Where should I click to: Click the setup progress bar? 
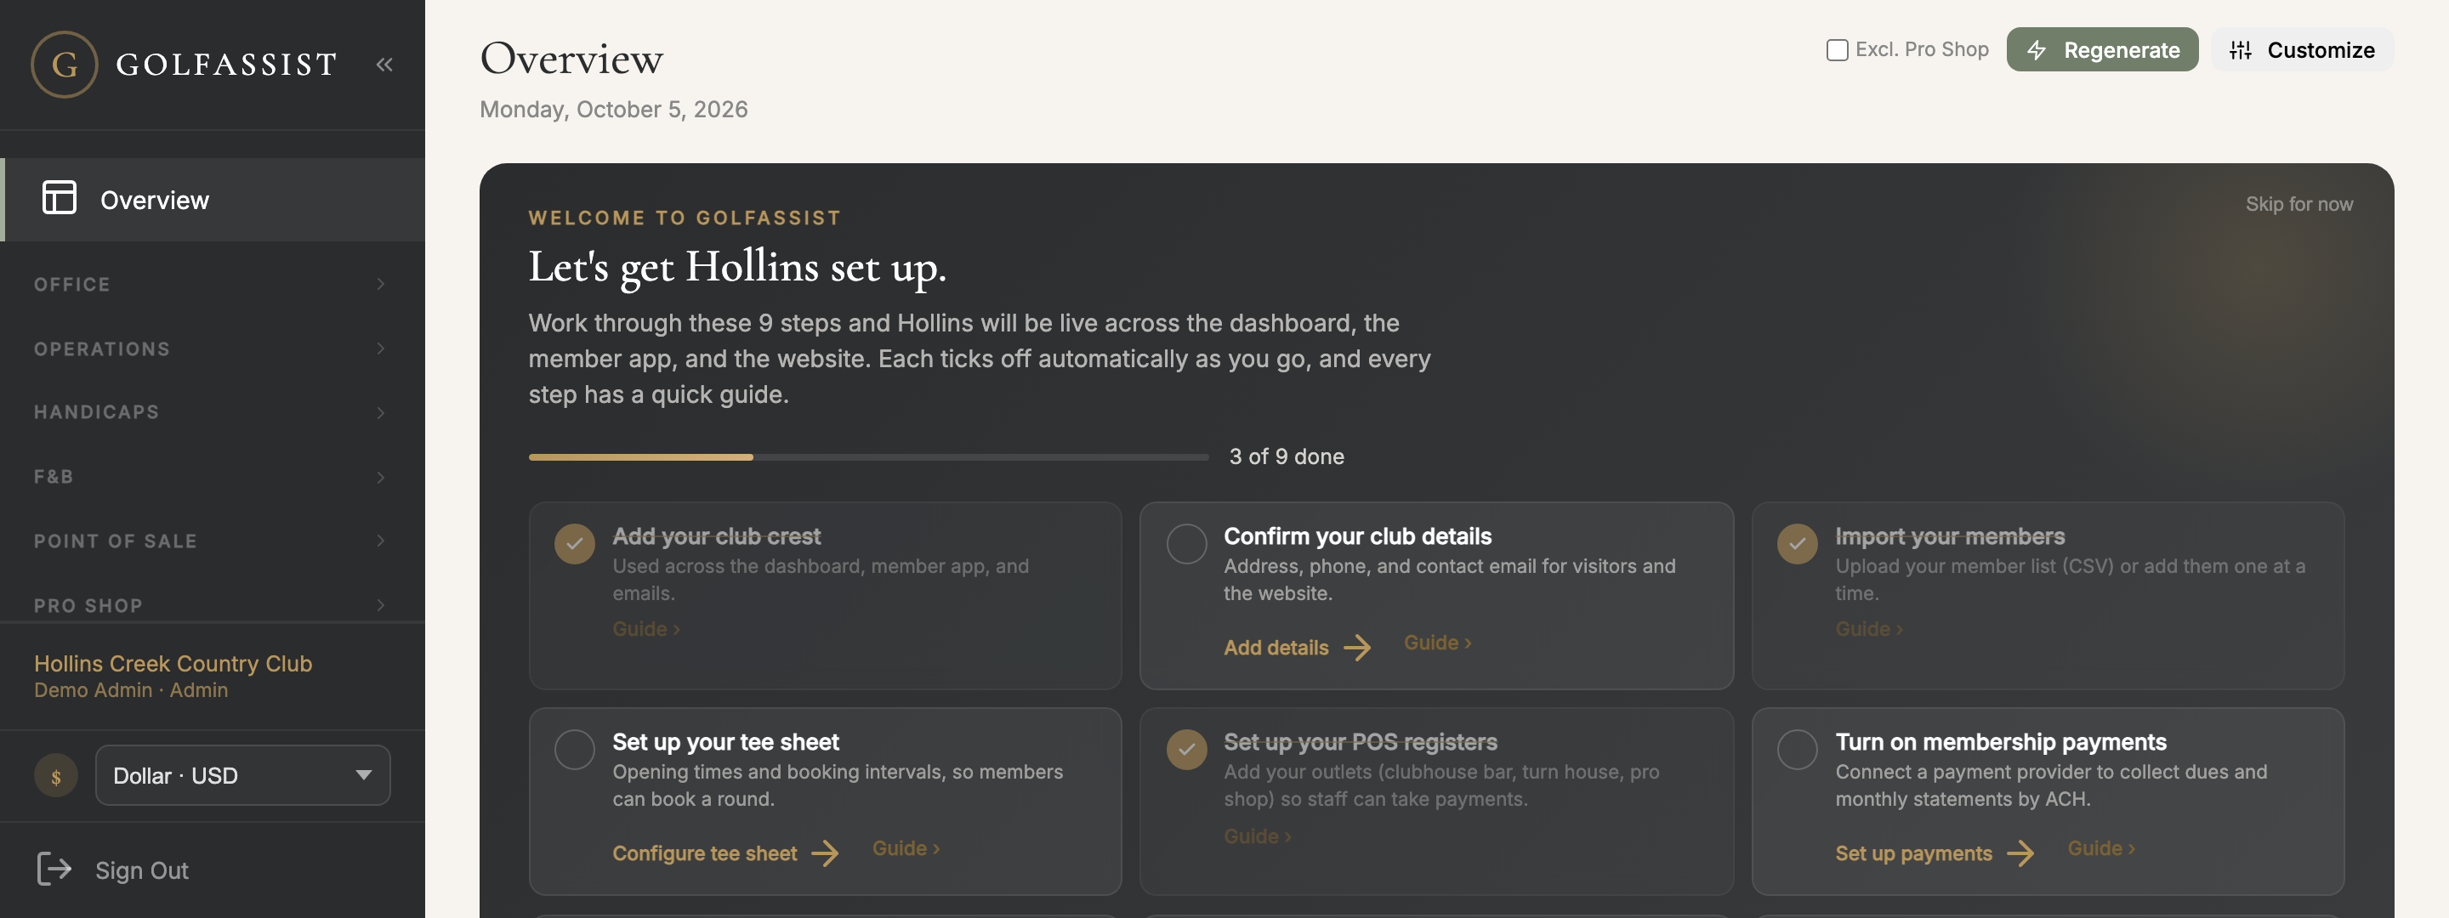868,457
